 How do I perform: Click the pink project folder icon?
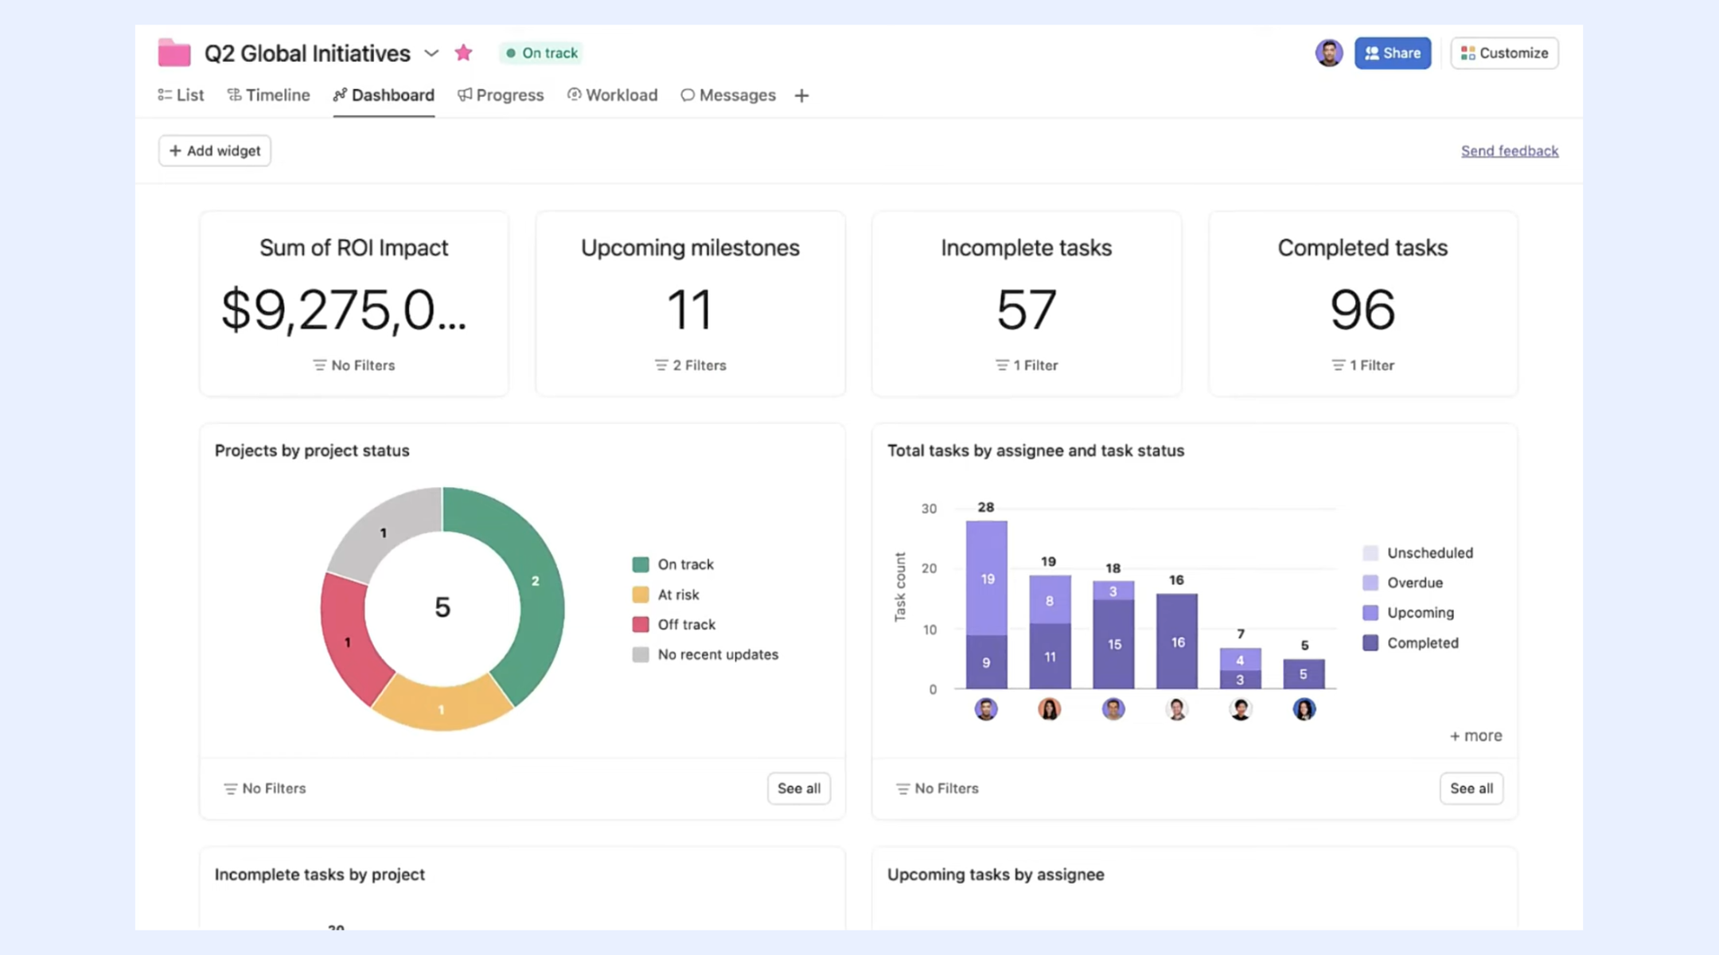pos(173,53)
